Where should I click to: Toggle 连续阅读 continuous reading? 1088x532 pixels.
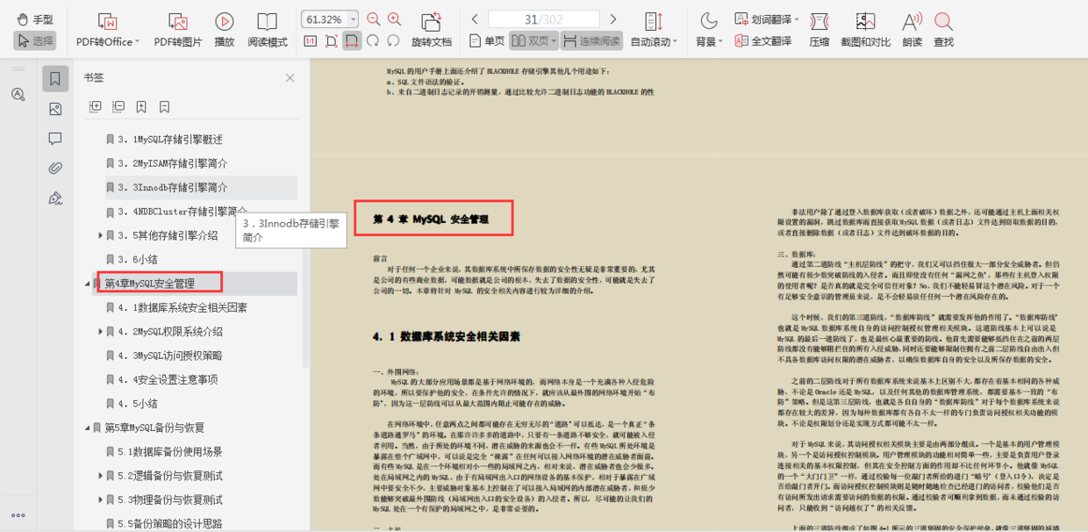click(x=592, y=40)
